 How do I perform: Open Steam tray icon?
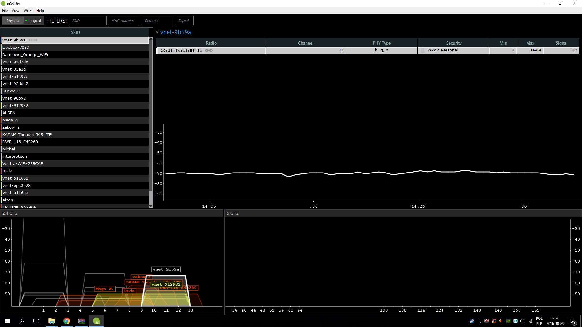pos(472,321)
